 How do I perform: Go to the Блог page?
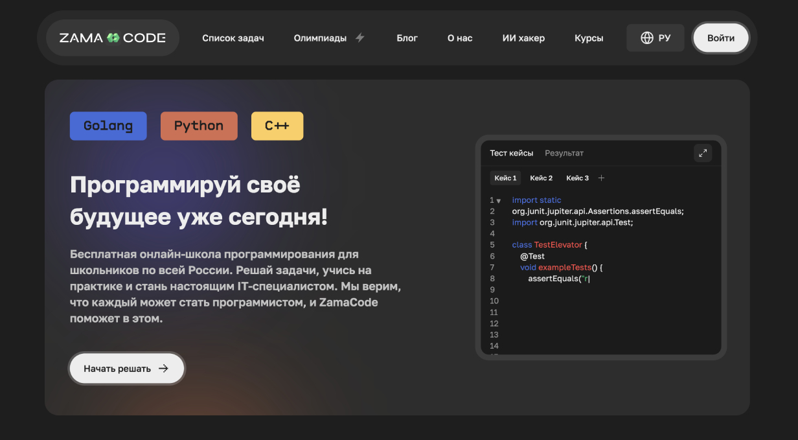407,38
